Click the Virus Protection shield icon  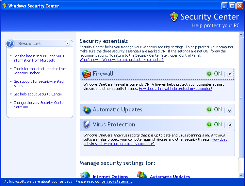coord(87,124)
